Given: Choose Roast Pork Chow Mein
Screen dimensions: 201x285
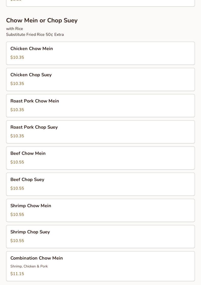Looking at the screenshot, I should pos(100,106).
